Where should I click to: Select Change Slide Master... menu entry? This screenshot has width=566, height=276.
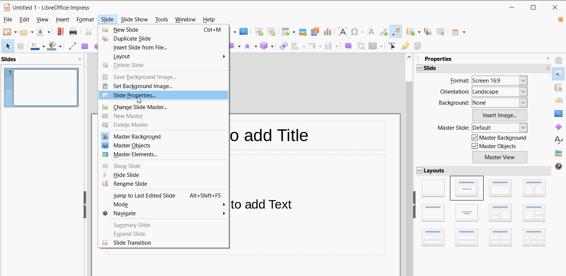click(x=163, y=107)
